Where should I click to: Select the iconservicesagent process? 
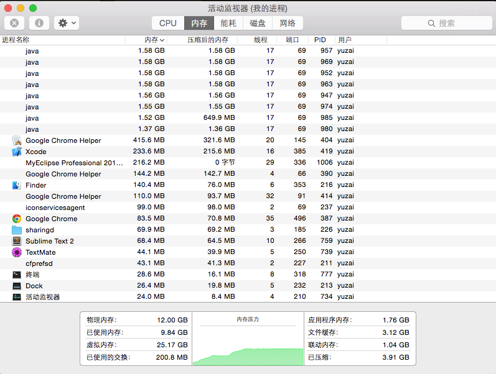pos(248,208)
